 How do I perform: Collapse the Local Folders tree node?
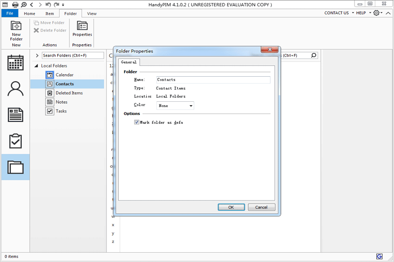coord(36,66)
